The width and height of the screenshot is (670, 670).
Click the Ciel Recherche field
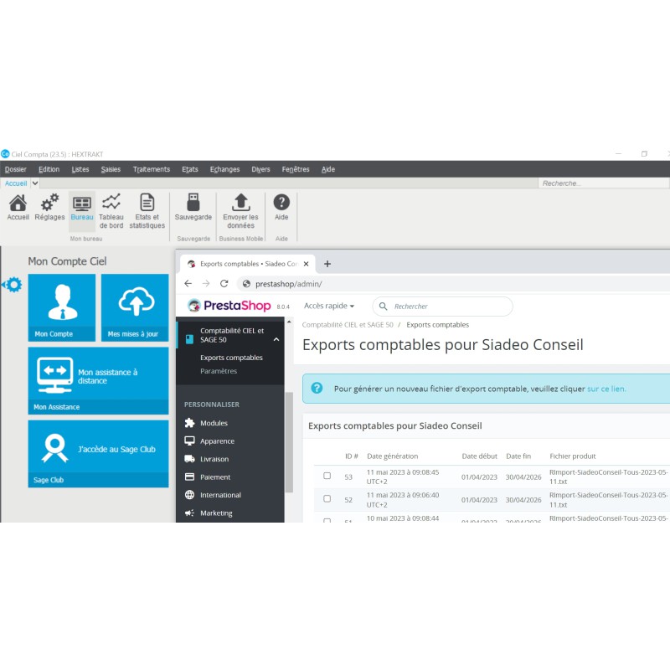tap(603, 183)
